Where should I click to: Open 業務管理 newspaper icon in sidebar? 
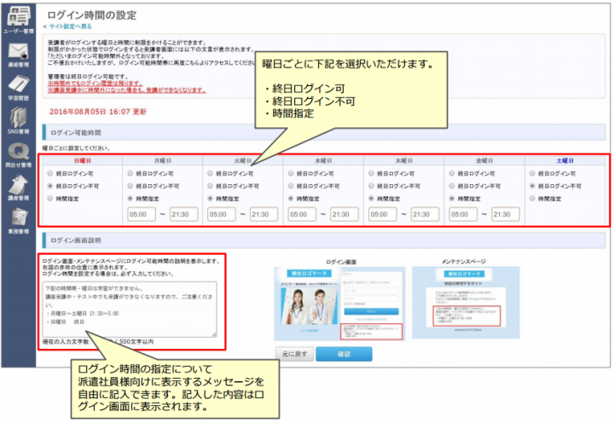tap(19, 221)
